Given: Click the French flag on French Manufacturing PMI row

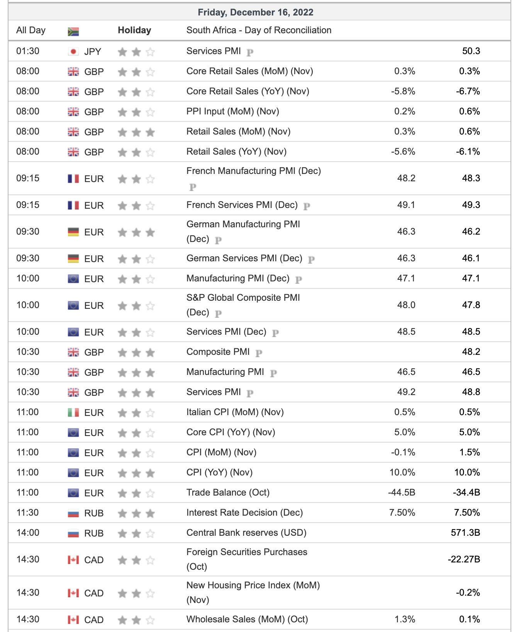Looking at the screenshot, I should tap(73, 179).
